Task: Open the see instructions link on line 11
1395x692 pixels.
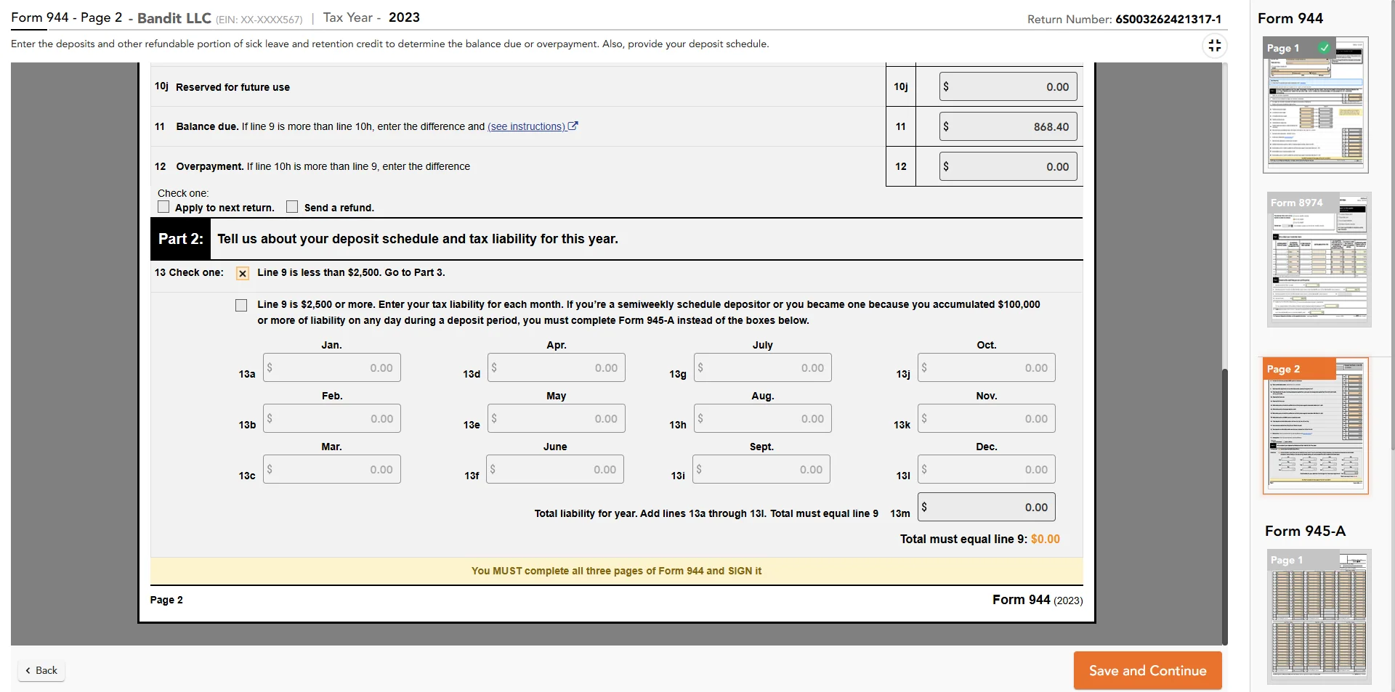Action: click(526, 126)
